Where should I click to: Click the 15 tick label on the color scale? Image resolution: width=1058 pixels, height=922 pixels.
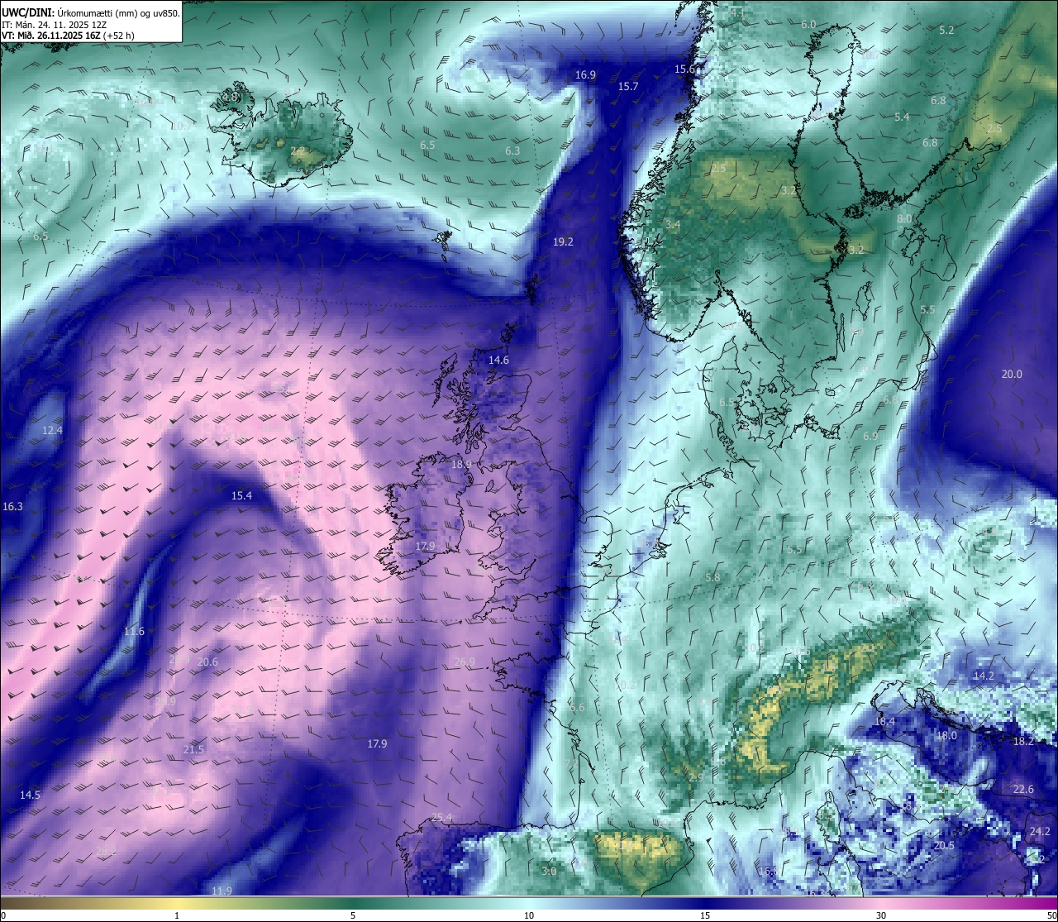[x=705, y=915]
